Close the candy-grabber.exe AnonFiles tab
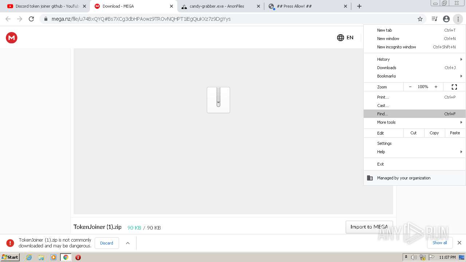 pos(258,6)
